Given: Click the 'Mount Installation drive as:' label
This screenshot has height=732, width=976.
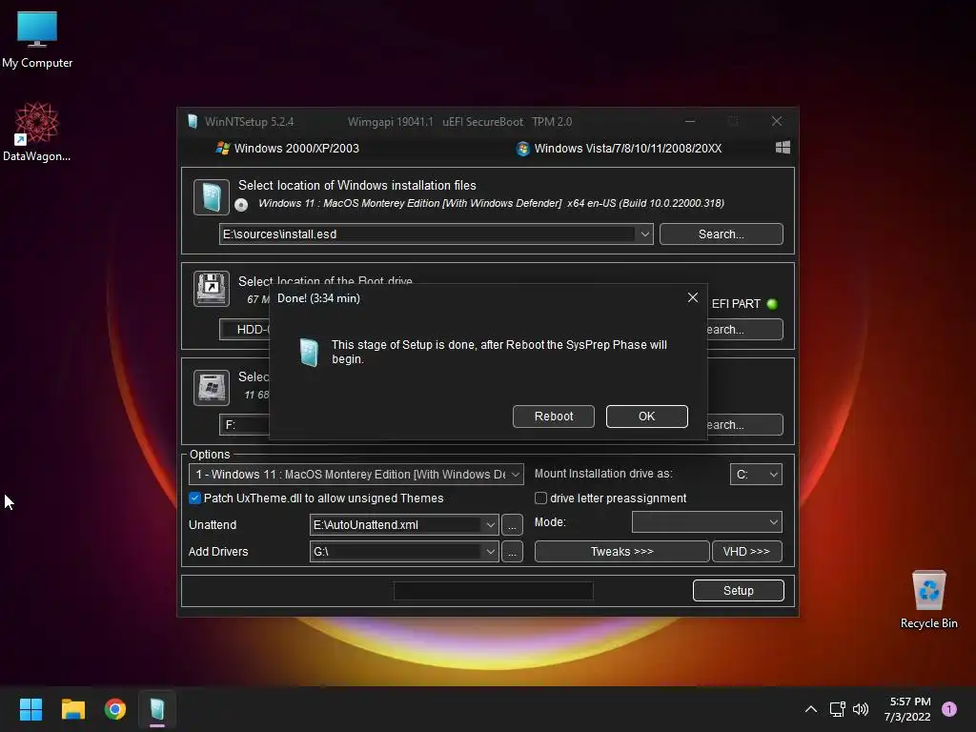Looking at the screenshot, I should click(603, 474).
